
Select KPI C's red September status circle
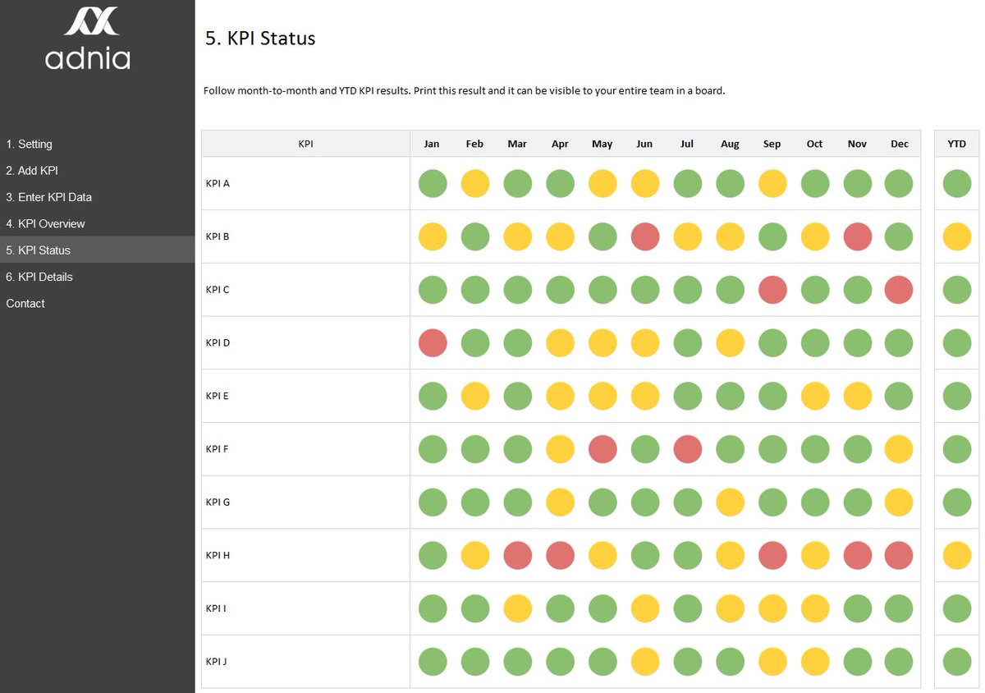click(x=772, y=289)
